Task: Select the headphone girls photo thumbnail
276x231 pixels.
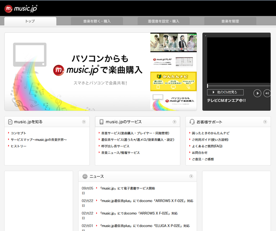Action: (x=173, y=42)
